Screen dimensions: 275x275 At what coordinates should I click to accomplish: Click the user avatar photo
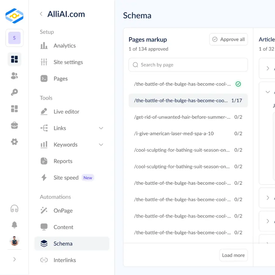coord(14,241)
